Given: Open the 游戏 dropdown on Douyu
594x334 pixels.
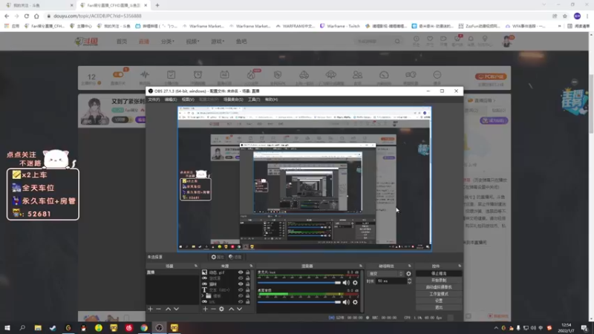Looking at the screenshot, I should pos(218,42).
